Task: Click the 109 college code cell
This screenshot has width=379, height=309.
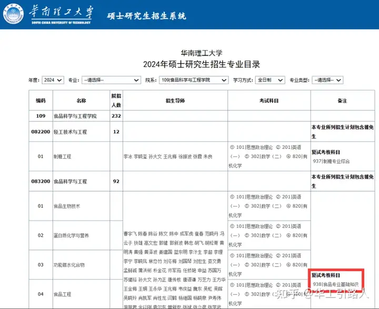Action: point(41,116)
